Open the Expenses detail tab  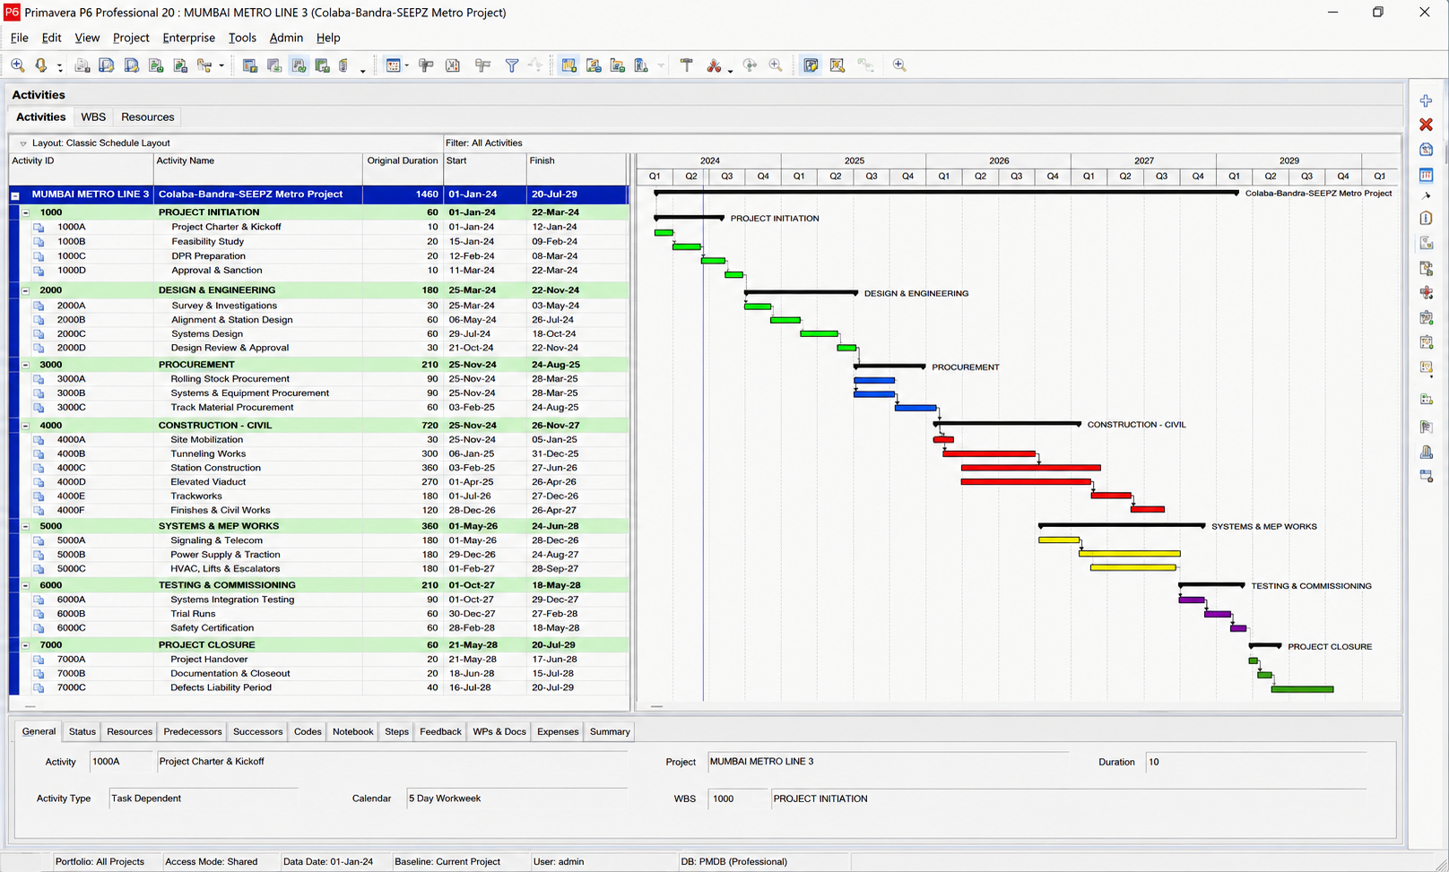(x=558, y=732)
